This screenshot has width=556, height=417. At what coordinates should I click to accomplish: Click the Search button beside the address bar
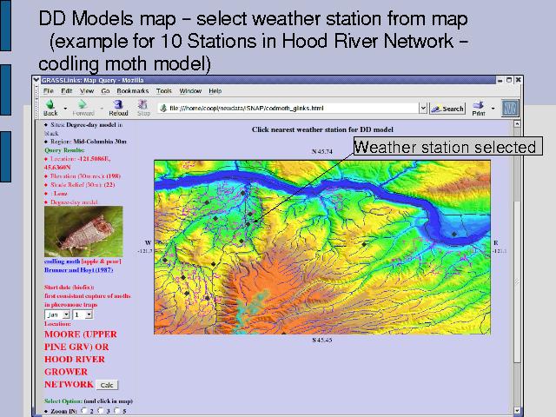[448, 109]
